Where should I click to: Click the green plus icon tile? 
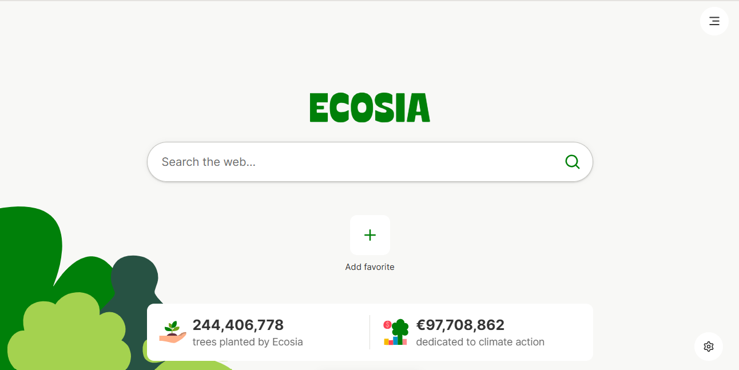point(370,235)
